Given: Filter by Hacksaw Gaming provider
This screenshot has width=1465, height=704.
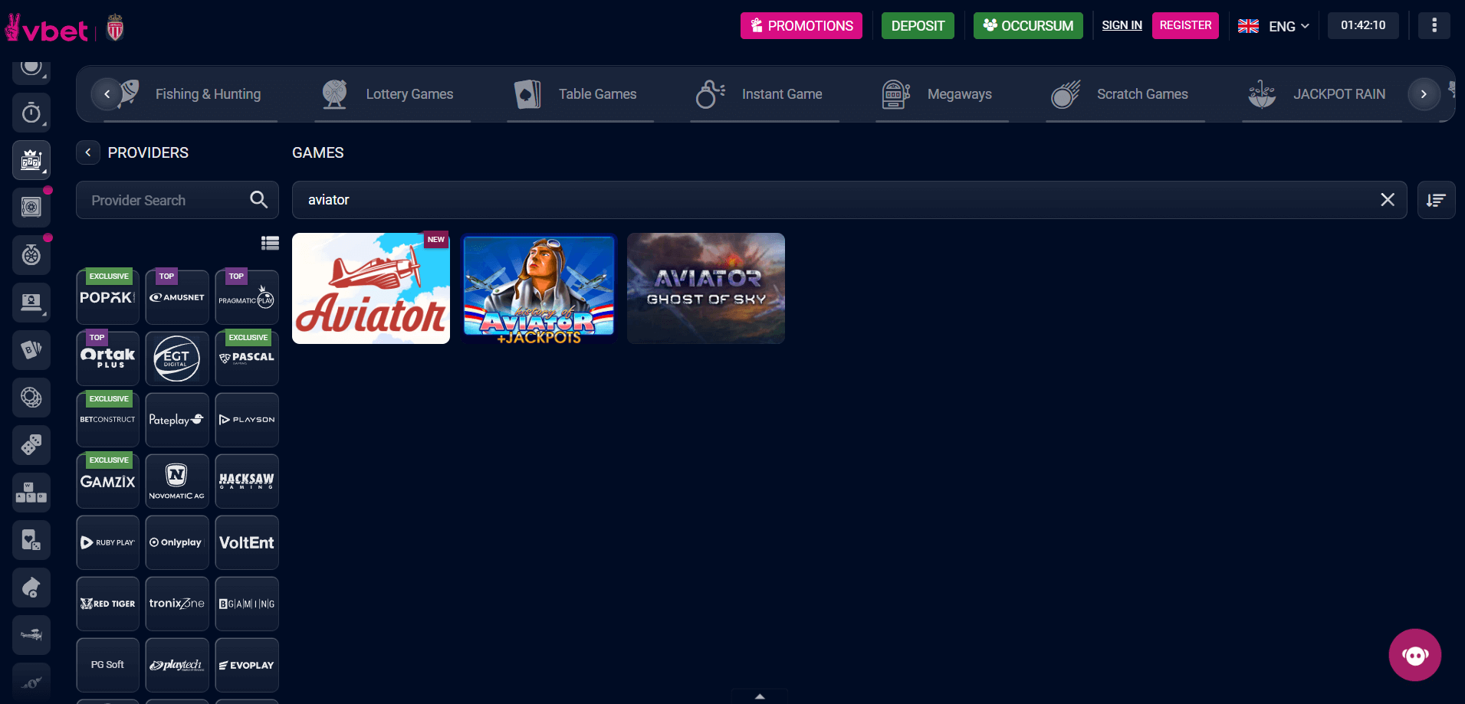Looking at the screenshot, I should coord(247,481).
